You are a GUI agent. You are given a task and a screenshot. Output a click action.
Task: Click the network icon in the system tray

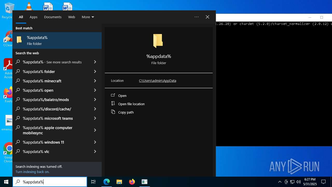click(x=292, y=182)
